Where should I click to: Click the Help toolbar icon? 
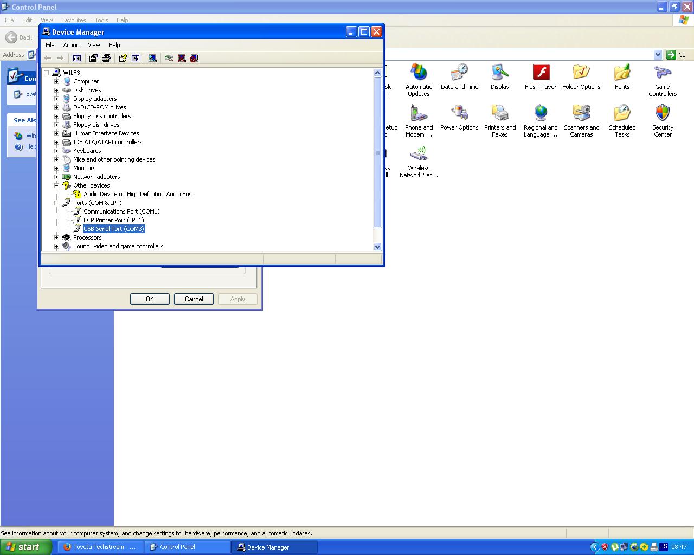click(x=122, y=58)
